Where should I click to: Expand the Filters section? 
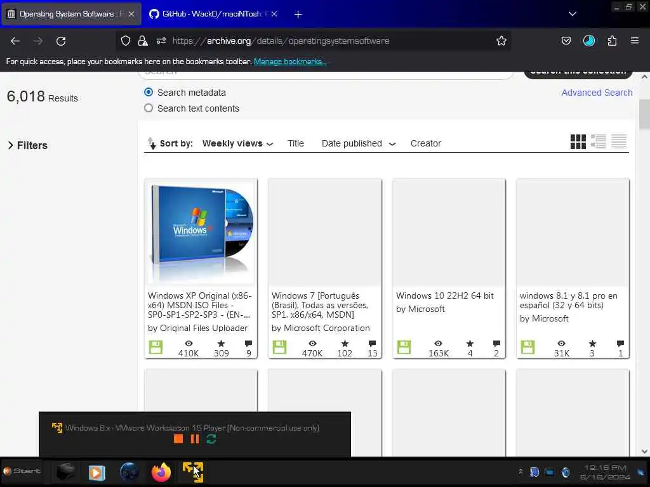(28, 145)
